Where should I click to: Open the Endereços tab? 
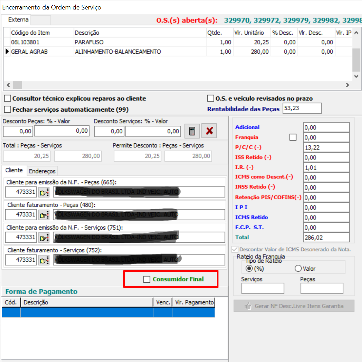pyautogui.click(x=42, y=171)
